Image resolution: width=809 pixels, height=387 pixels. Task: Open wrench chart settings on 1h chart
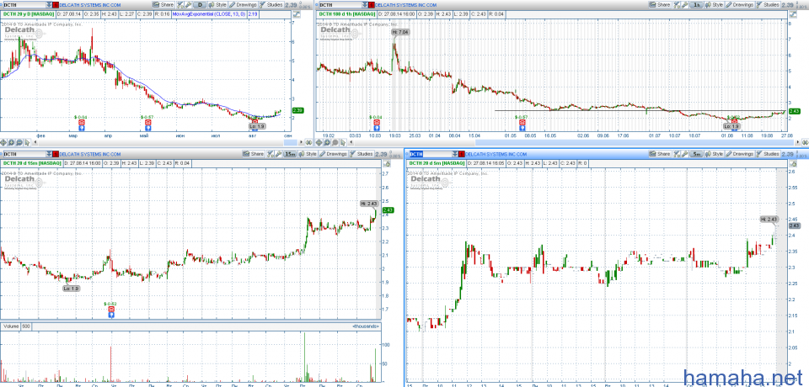(x=685, y=5)
